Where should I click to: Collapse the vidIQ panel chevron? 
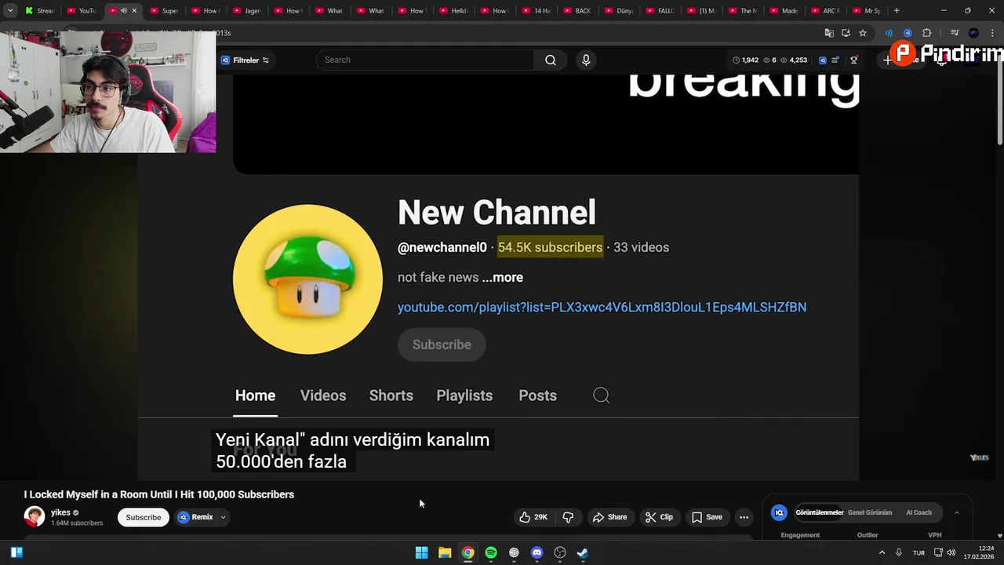point(957,512)
